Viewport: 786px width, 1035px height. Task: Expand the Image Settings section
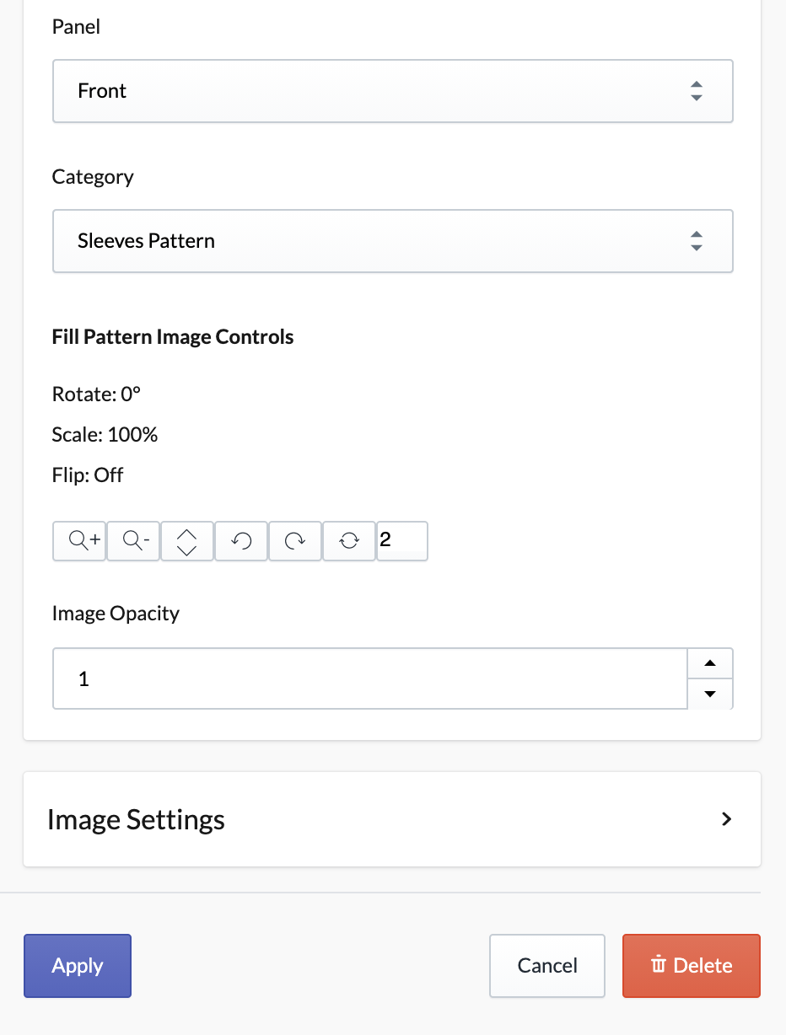392,819
